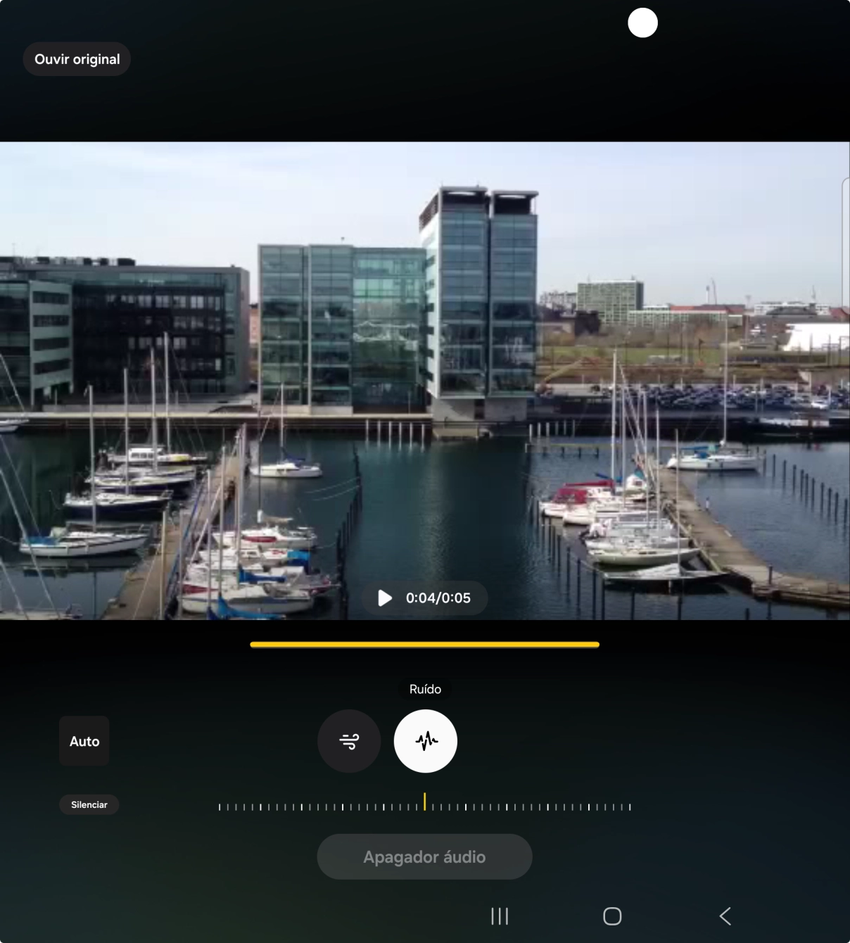Image resolution: width=850 pixels, height=943 pixels.
Task: Click the 0:04/0:05 time indicator
Action: click(438, 598)
